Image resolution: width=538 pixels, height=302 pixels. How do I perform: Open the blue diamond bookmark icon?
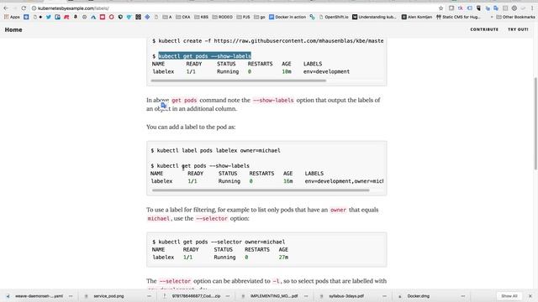147,17
